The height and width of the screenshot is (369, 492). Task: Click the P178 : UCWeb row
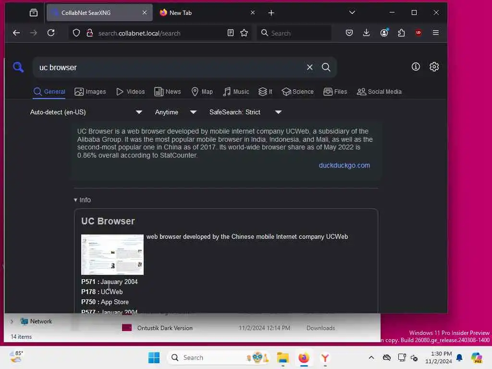click(102, 292)
